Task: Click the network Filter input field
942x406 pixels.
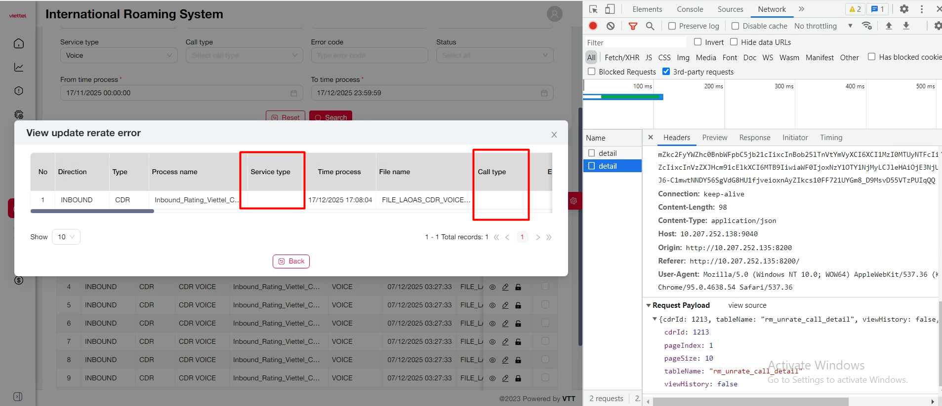Action: coord(635,42)
